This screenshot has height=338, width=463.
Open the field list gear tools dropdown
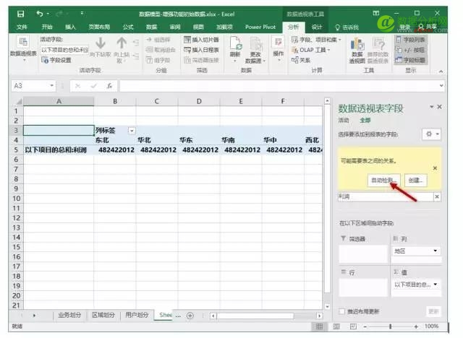tap(431, 134)
